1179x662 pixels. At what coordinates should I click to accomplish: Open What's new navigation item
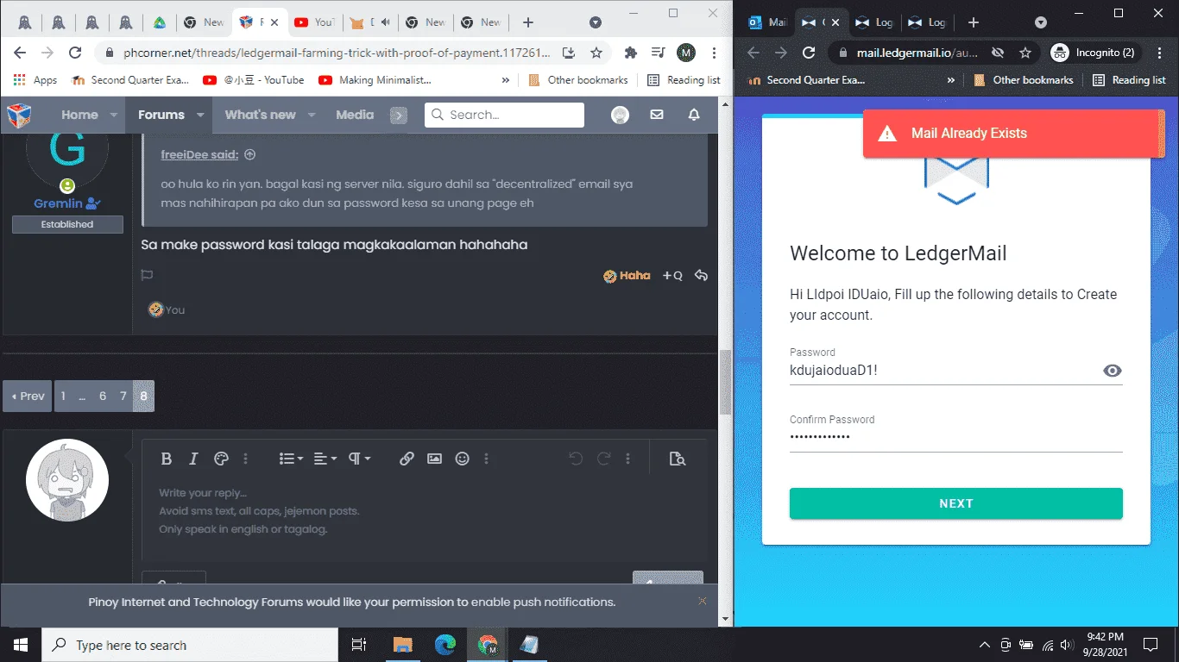coord(260,115)
